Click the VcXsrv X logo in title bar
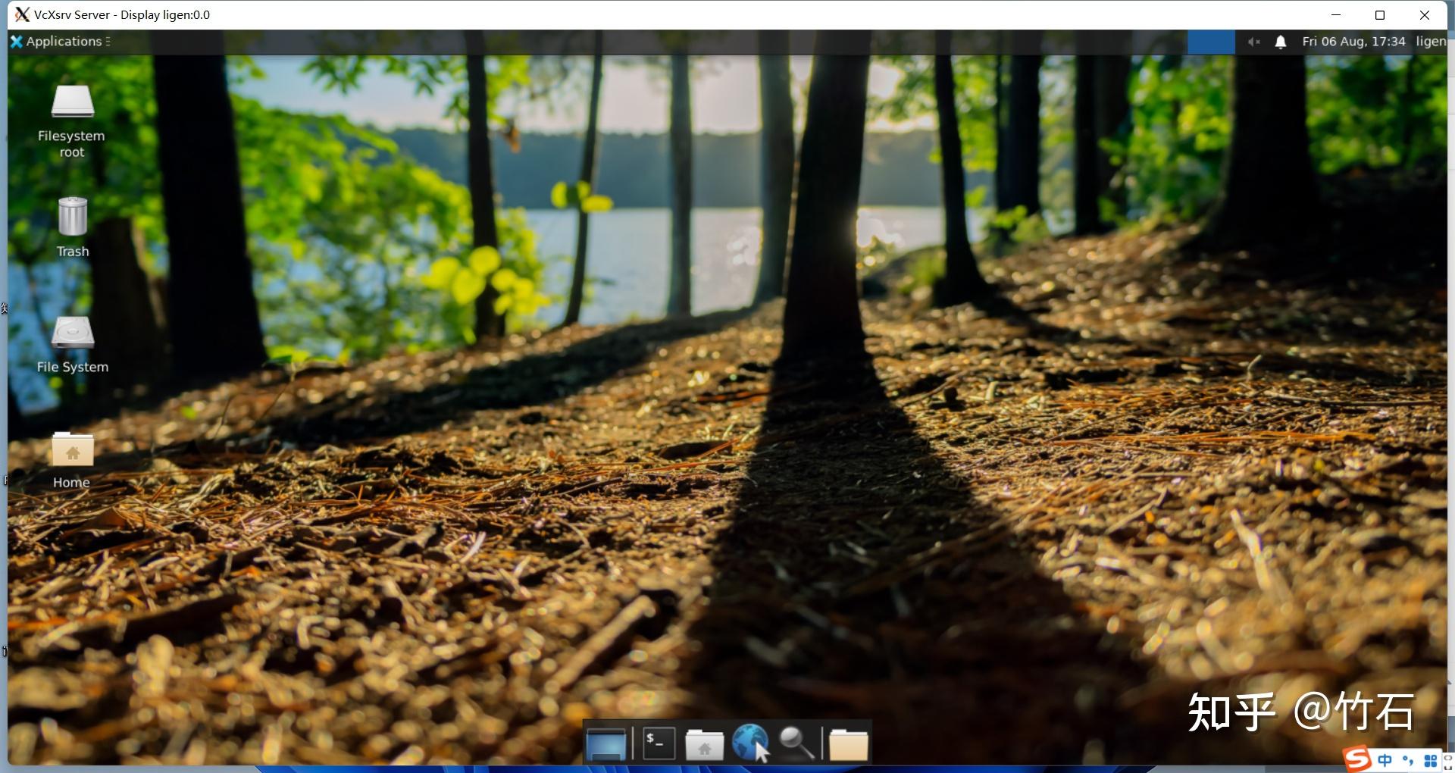 22,14
